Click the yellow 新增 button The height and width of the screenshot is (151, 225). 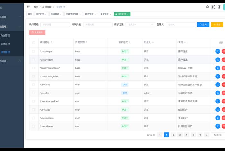tap(217, 24)
